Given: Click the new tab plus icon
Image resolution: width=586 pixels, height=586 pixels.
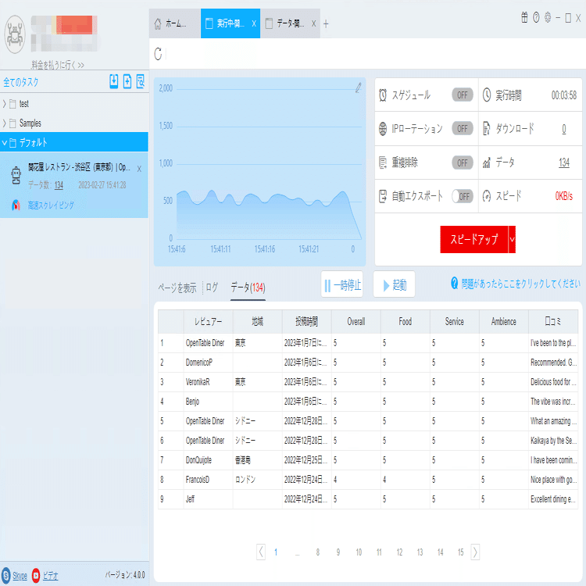Looking at the screenshot, I should pyautogui.click(x=326, y=24).
